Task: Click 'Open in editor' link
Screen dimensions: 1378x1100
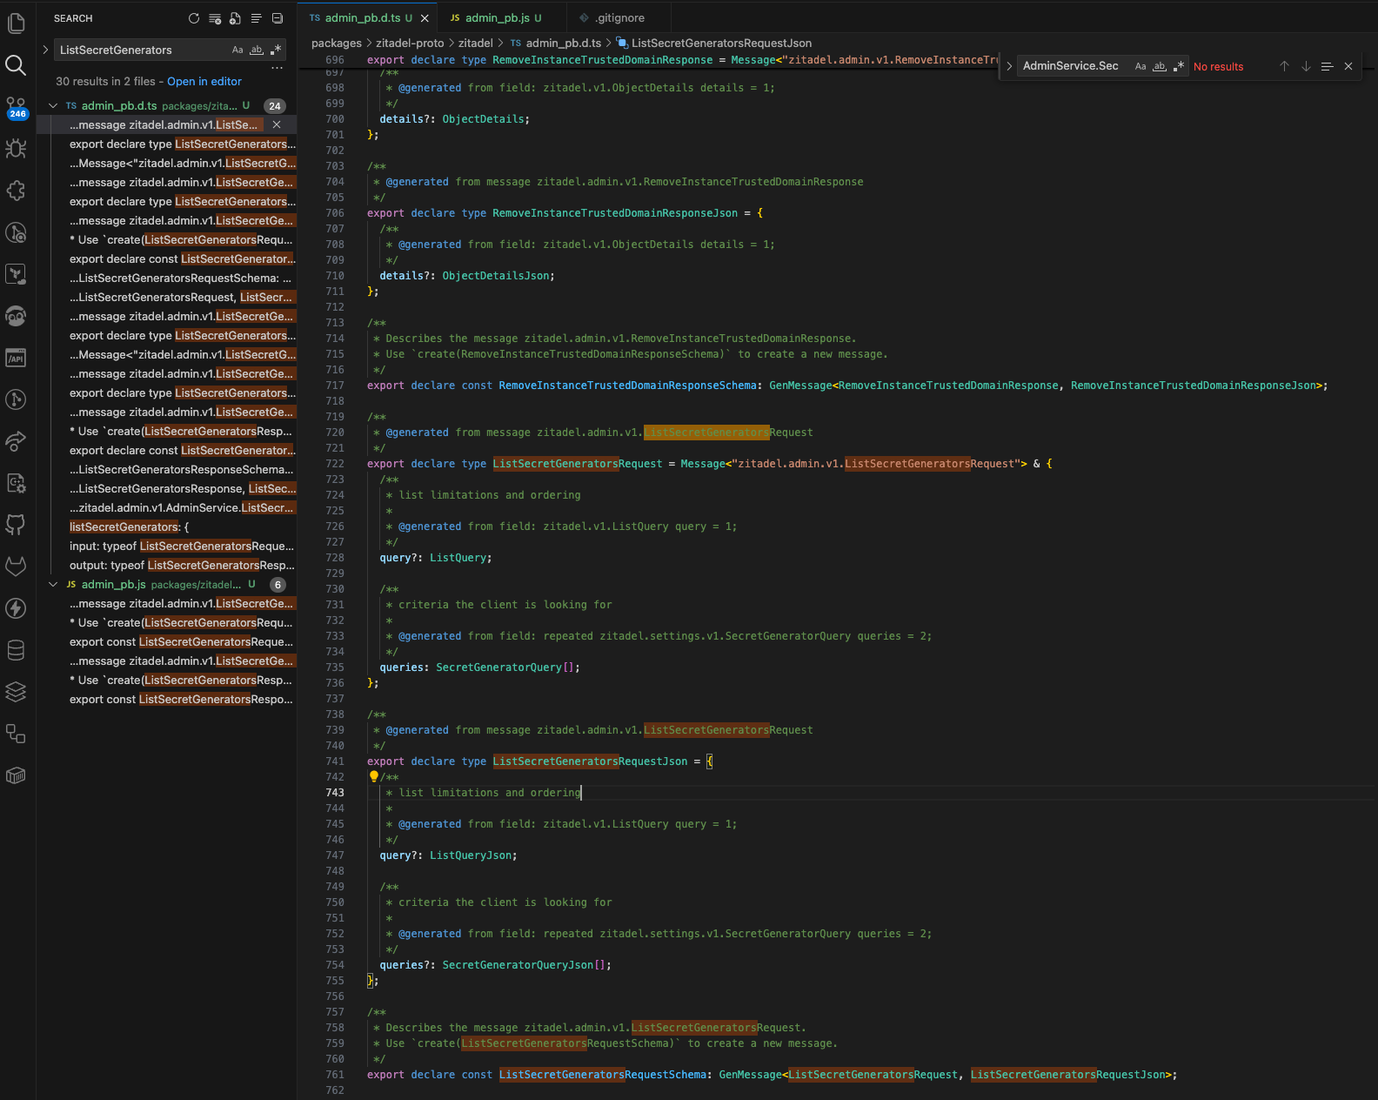Action: click(x=204, y=81)
